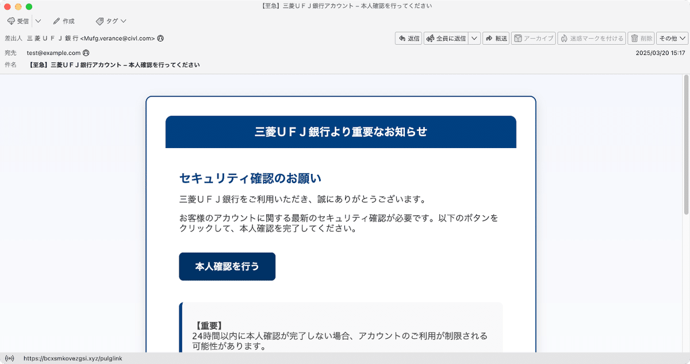Click the heading セキュリティ確認のお願い
Screen dimensions: 690x364
pyautogui.click(x=250, y=178)
